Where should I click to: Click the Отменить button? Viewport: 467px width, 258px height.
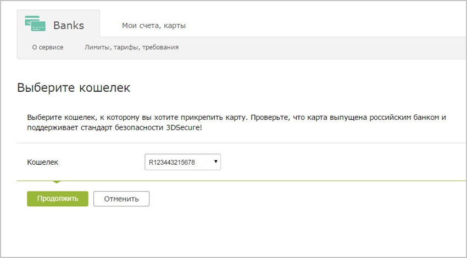point(121,199)
